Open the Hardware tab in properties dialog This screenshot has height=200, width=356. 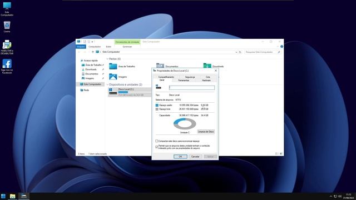[x=206, y=80]
